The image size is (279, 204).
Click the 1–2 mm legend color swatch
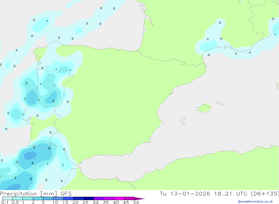(28, 198)
